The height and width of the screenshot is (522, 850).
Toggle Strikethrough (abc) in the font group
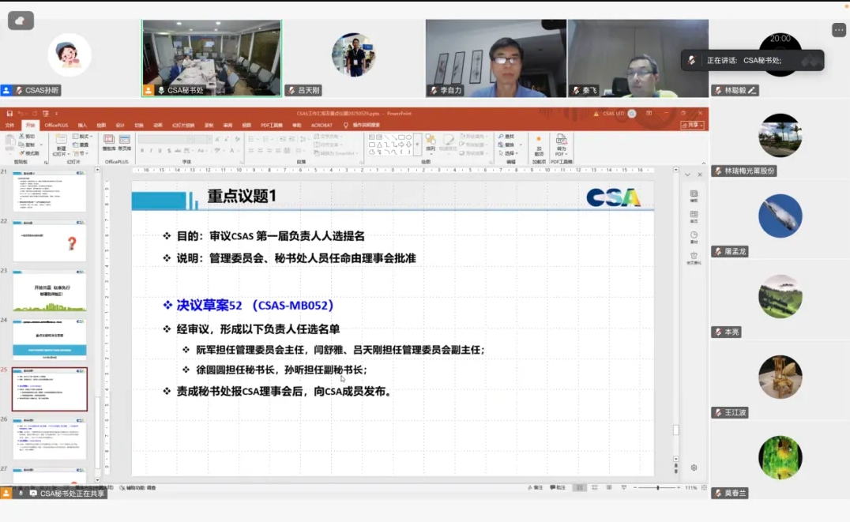[178, 151]
